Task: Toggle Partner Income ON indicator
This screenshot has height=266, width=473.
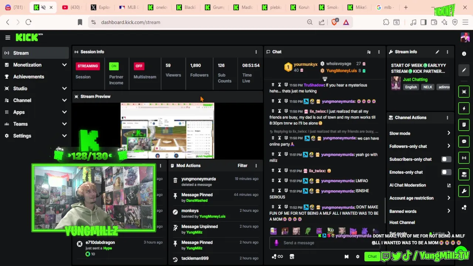Action: point(114,66)
